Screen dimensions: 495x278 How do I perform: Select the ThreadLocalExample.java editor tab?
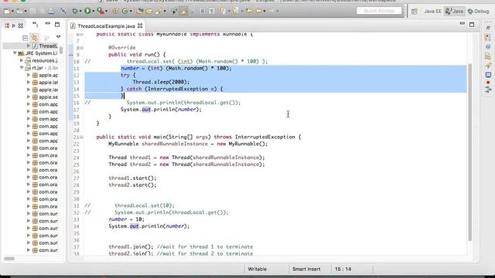pyautogui.click(x=106, y=26)
